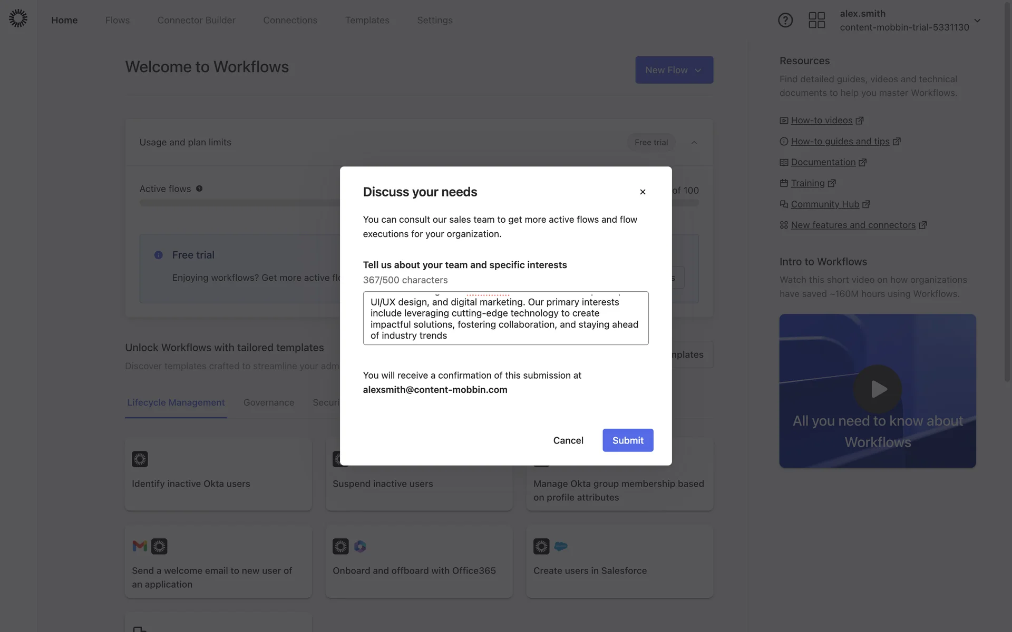Click Active flows info tooltip icon

[x=199, y=189]
